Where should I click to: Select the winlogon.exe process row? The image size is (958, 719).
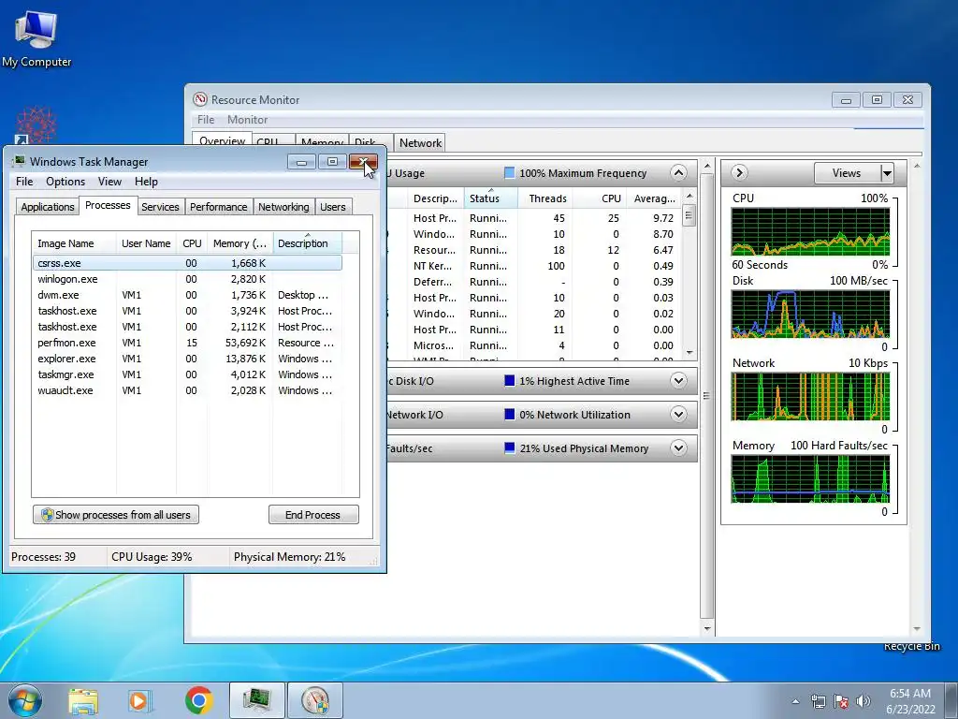(x=187, y=279)
